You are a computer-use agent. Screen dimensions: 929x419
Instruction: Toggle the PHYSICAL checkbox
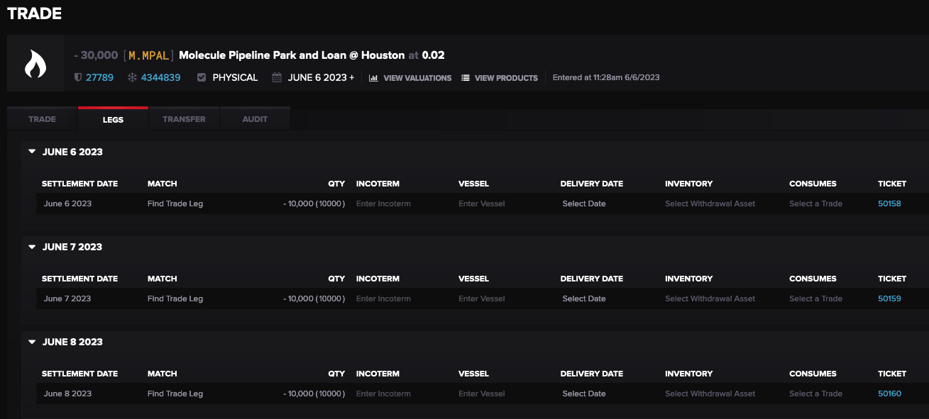(202, 77)
